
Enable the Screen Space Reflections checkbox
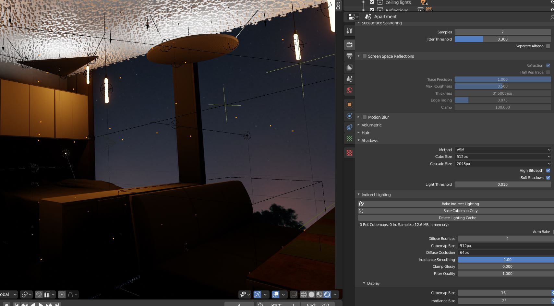point(365,56)
